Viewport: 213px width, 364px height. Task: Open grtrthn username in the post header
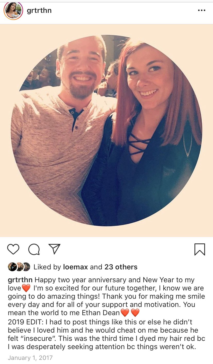pyautogui.click(x=39, y=11)
